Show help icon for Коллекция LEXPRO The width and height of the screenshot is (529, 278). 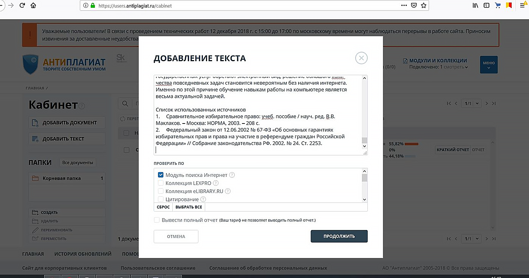point(216,183)
